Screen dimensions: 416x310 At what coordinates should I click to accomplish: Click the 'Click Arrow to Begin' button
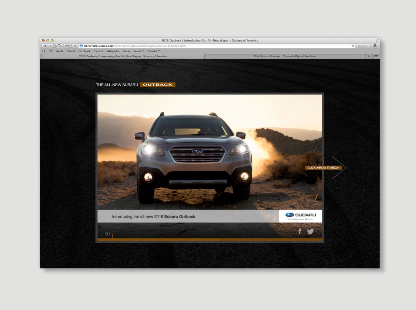[x=324, y=168]
